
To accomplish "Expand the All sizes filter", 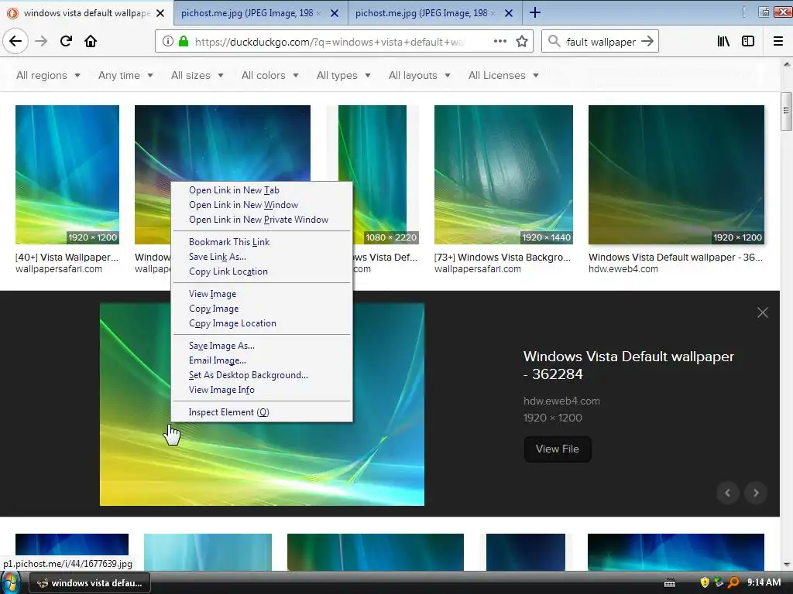I will coord(197,75).
